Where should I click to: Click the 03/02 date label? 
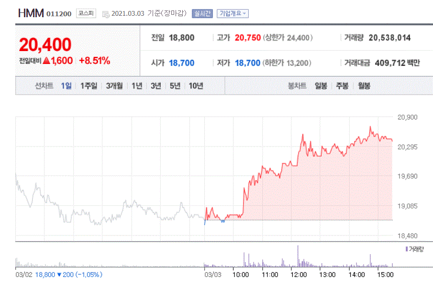coord(24,275)
